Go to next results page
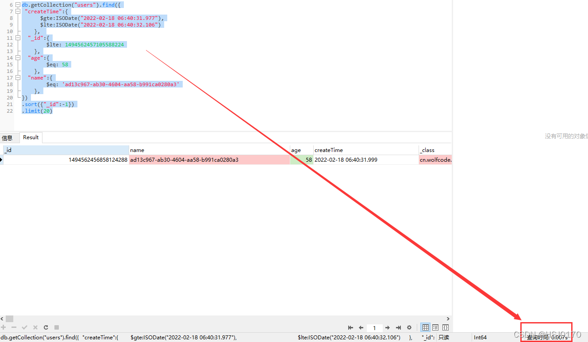 pyautogui.click(x=388, y=327)
